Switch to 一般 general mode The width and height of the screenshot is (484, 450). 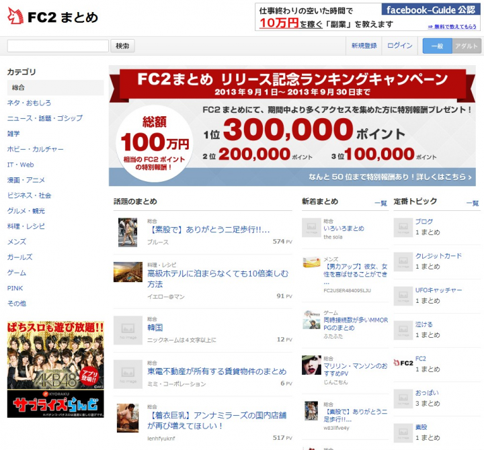pyautogui.click(x=437, y=46)
